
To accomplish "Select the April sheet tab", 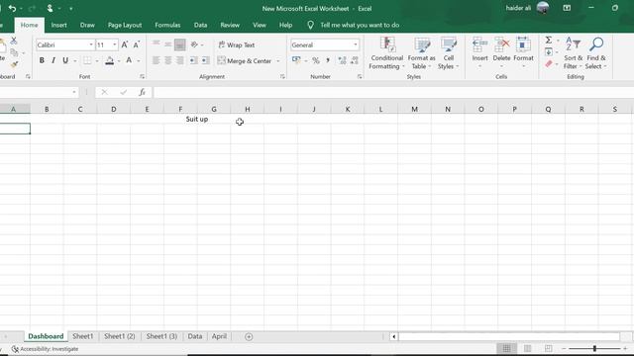I will point(219,336).
